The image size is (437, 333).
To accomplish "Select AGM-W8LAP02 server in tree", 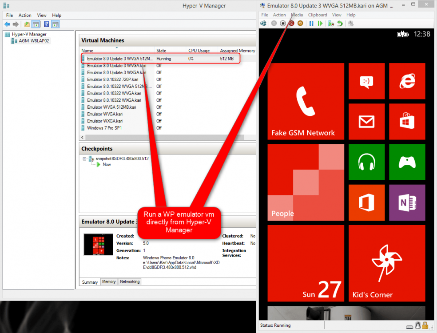I will 34,41.
